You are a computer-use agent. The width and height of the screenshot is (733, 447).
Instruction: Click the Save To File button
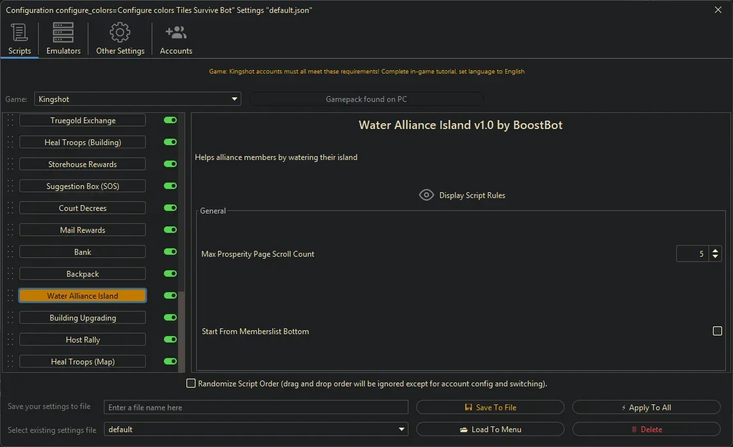490,408
